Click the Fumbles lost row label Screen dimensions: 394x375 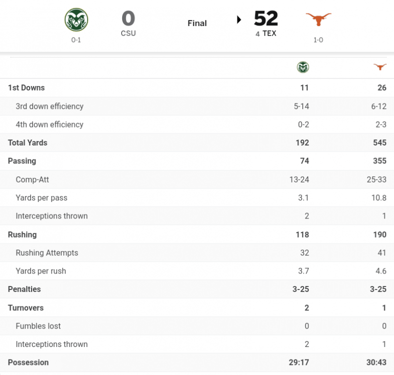pyautogui.click(x=38, y=326)
